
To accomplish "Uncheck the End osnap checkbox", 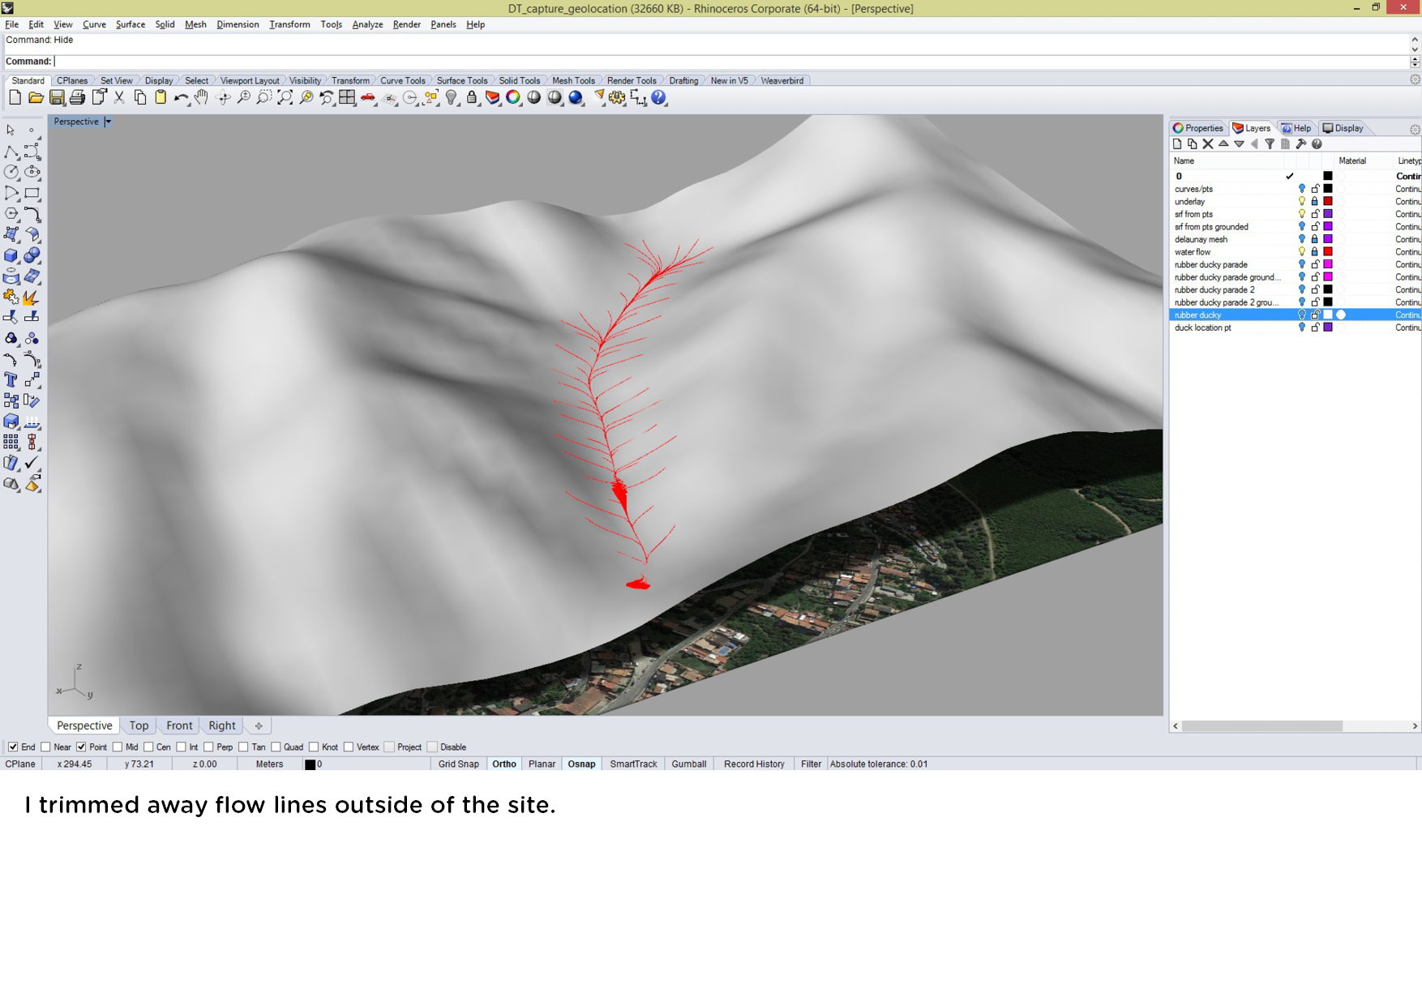I will [x=13, y=747].
